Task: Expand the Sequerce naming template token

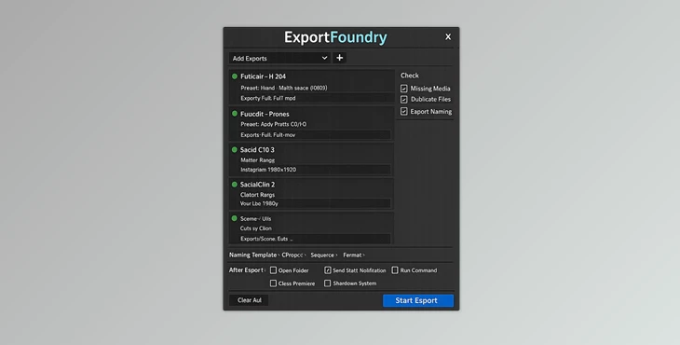Action: (324, 255)
